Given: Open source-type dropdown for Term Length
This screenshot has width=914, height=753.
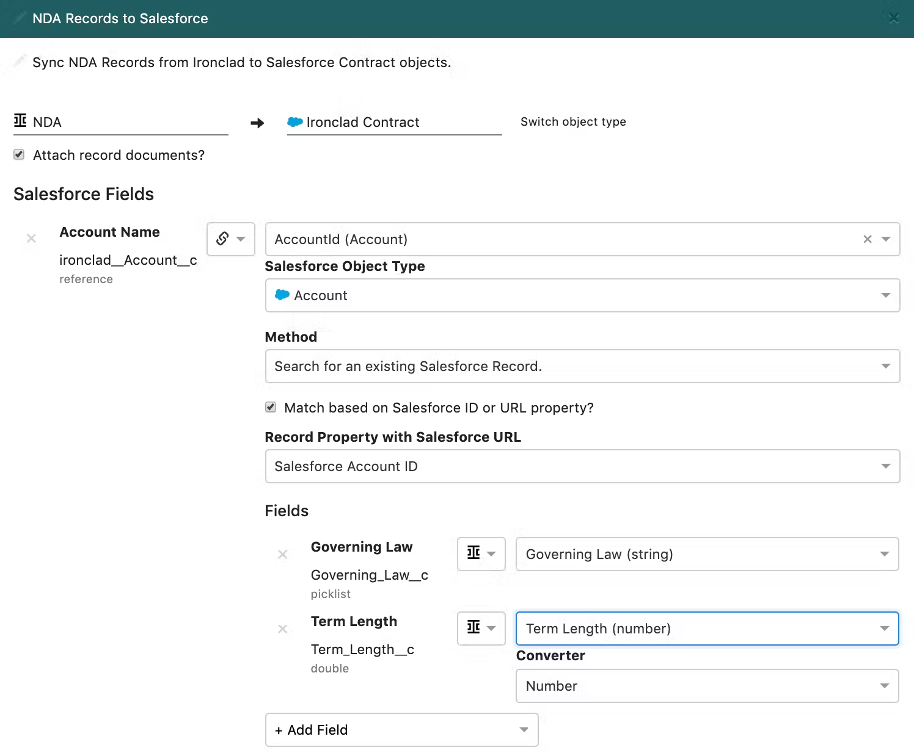Looking at the screenshot, I should click(481, 629).
